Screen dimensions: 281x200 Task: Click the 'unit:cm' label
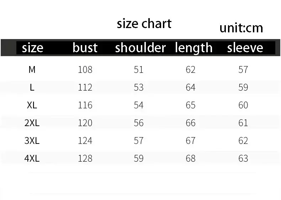pos(241,28)
